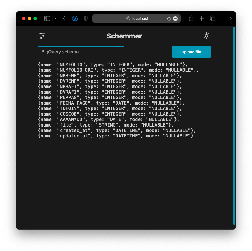Open the schema settings sliders icon

tap(42, 36)
